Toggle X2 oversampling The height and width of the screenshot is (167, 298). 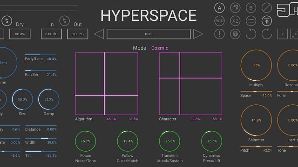point(235,21)
